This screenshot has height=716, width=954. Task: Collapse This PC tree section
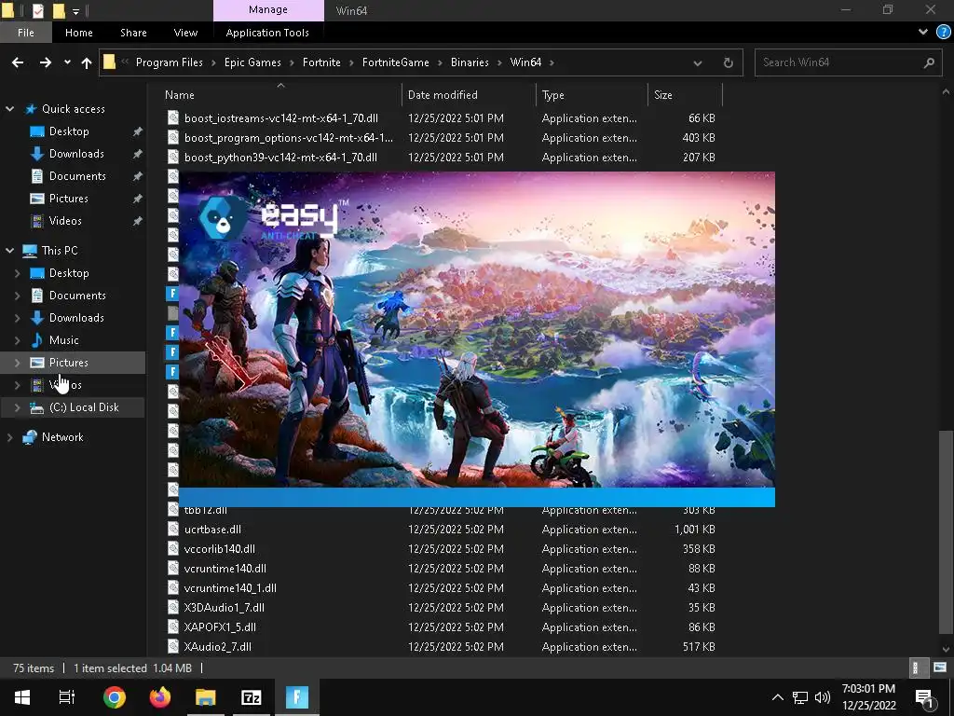9,250
